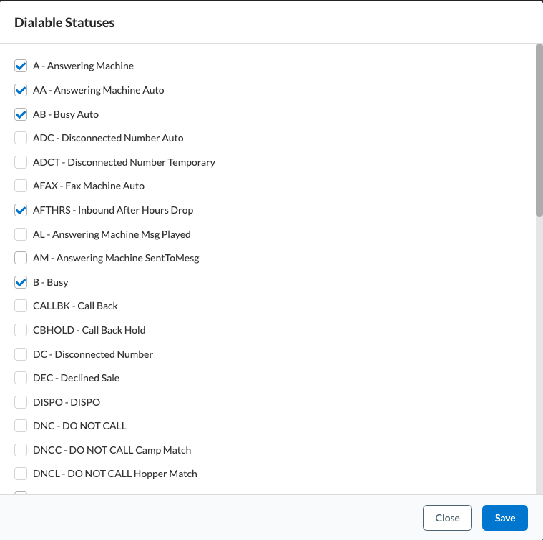Click the Close button

tap(447, 518)
